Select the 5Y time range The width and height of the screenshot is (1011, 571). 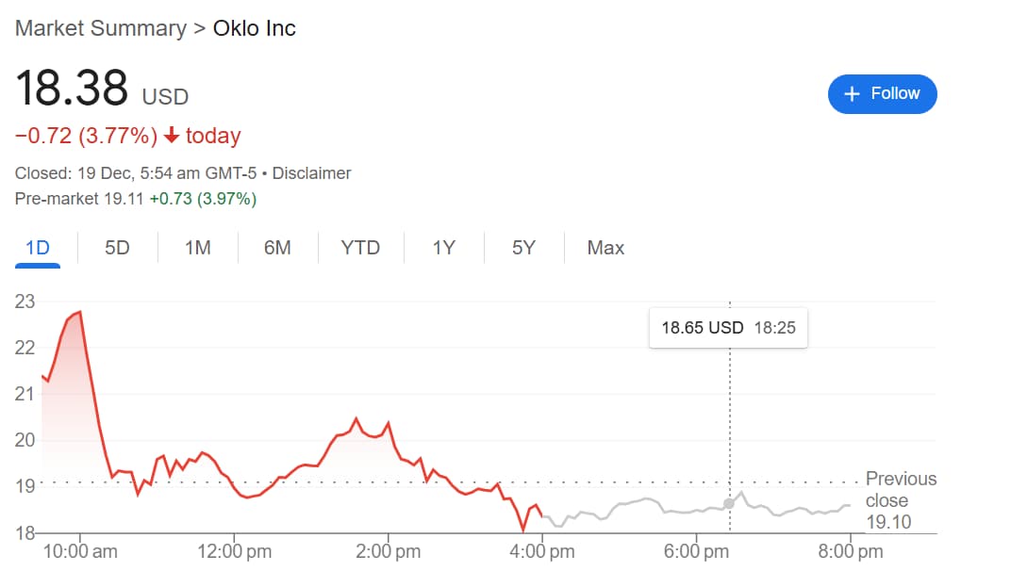(x=524, y=248)
